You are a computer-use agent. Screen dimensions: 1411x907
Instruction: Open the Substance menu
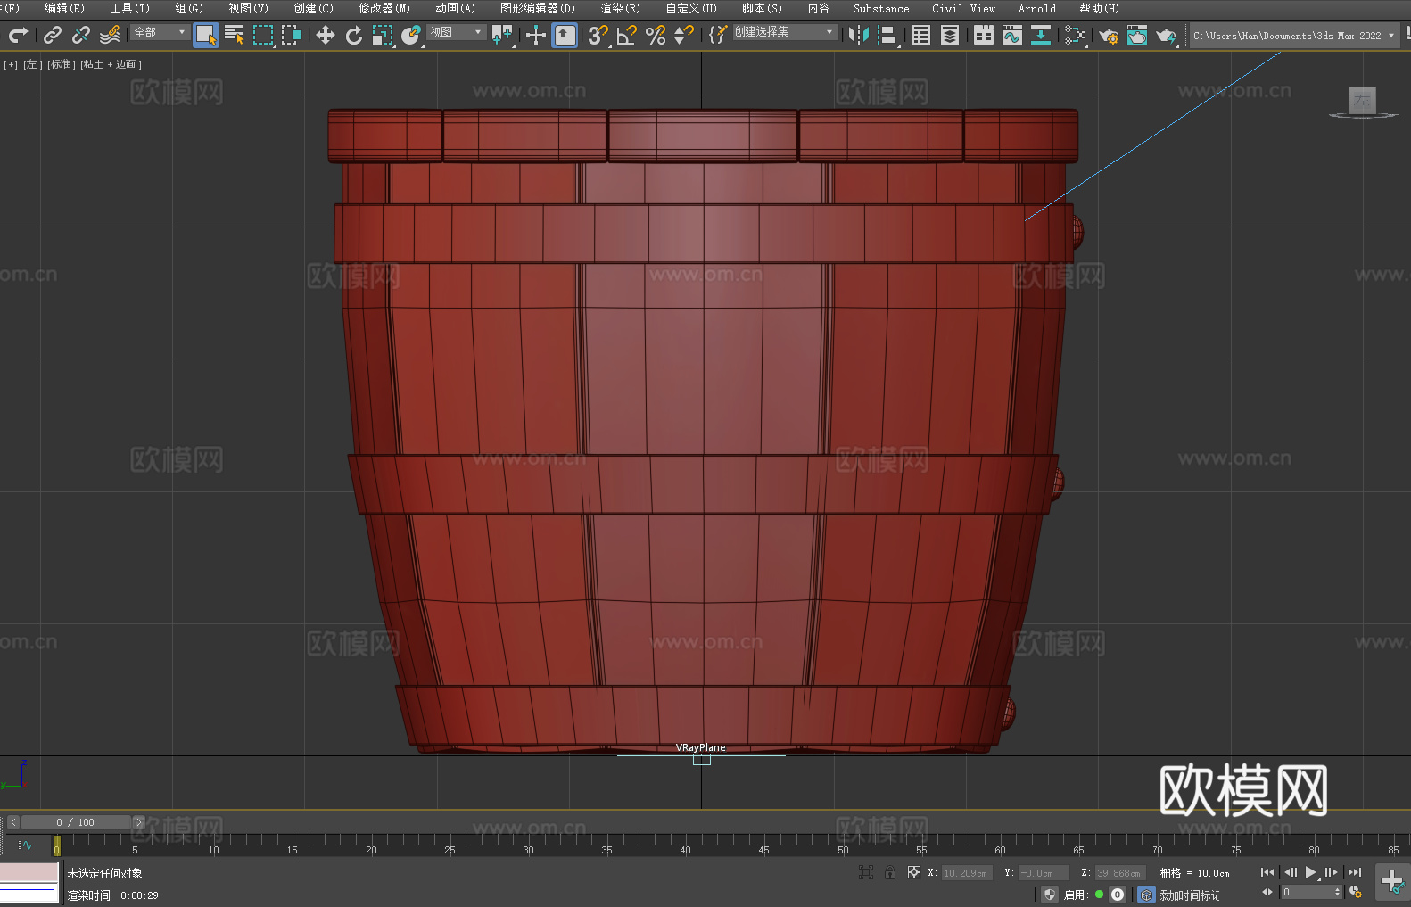(x=881, y=8)
